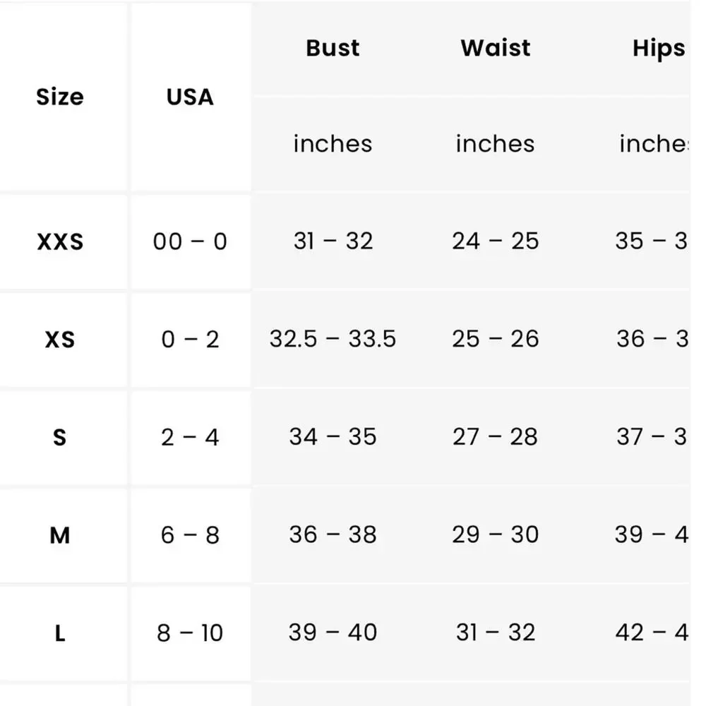
Task: Select the Bust column heading
Action: (333, 48)
